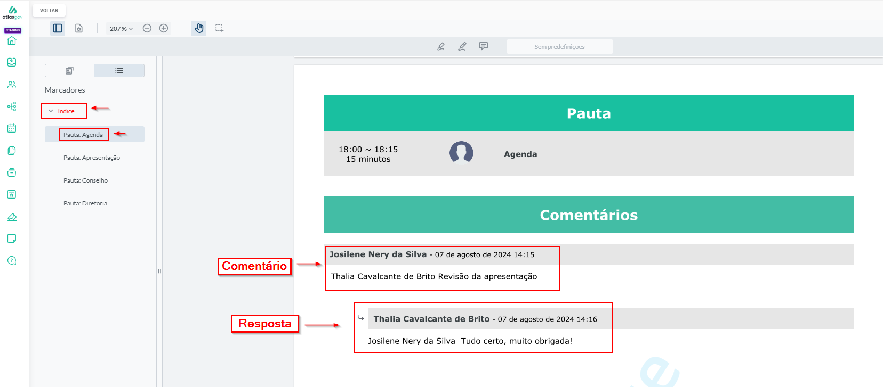Select the highlighter annotation tool

point(441,47)
